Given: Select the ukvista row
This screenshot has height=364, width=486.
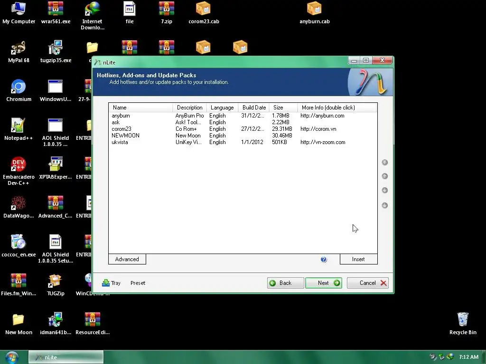Looking at the screenshot, I should (243, 142).
